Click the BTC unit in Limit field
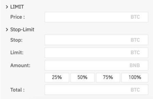 135,53
